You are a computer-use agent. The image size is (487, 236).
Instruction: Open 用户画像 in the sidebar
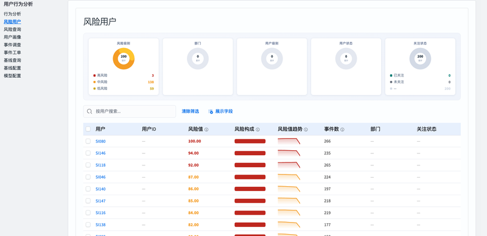point(12,37)
